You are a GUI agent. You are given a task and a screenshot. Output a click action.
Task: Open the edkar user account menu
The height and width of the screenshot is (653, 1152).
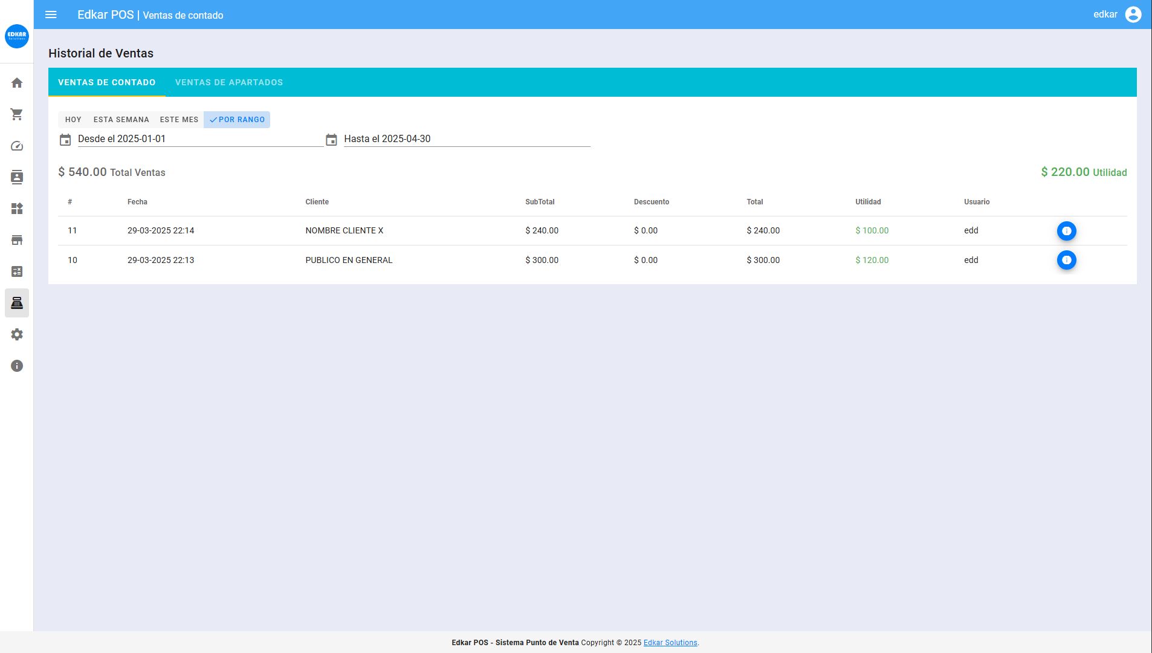coord(1133,15)
